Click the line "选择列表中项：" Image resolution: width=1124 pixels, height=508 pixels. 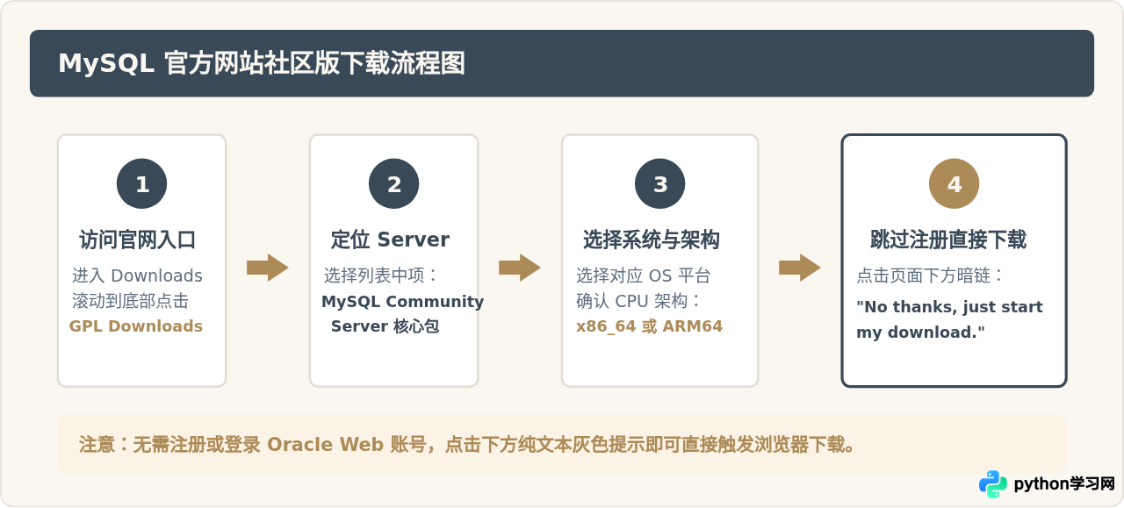point(382,275)
